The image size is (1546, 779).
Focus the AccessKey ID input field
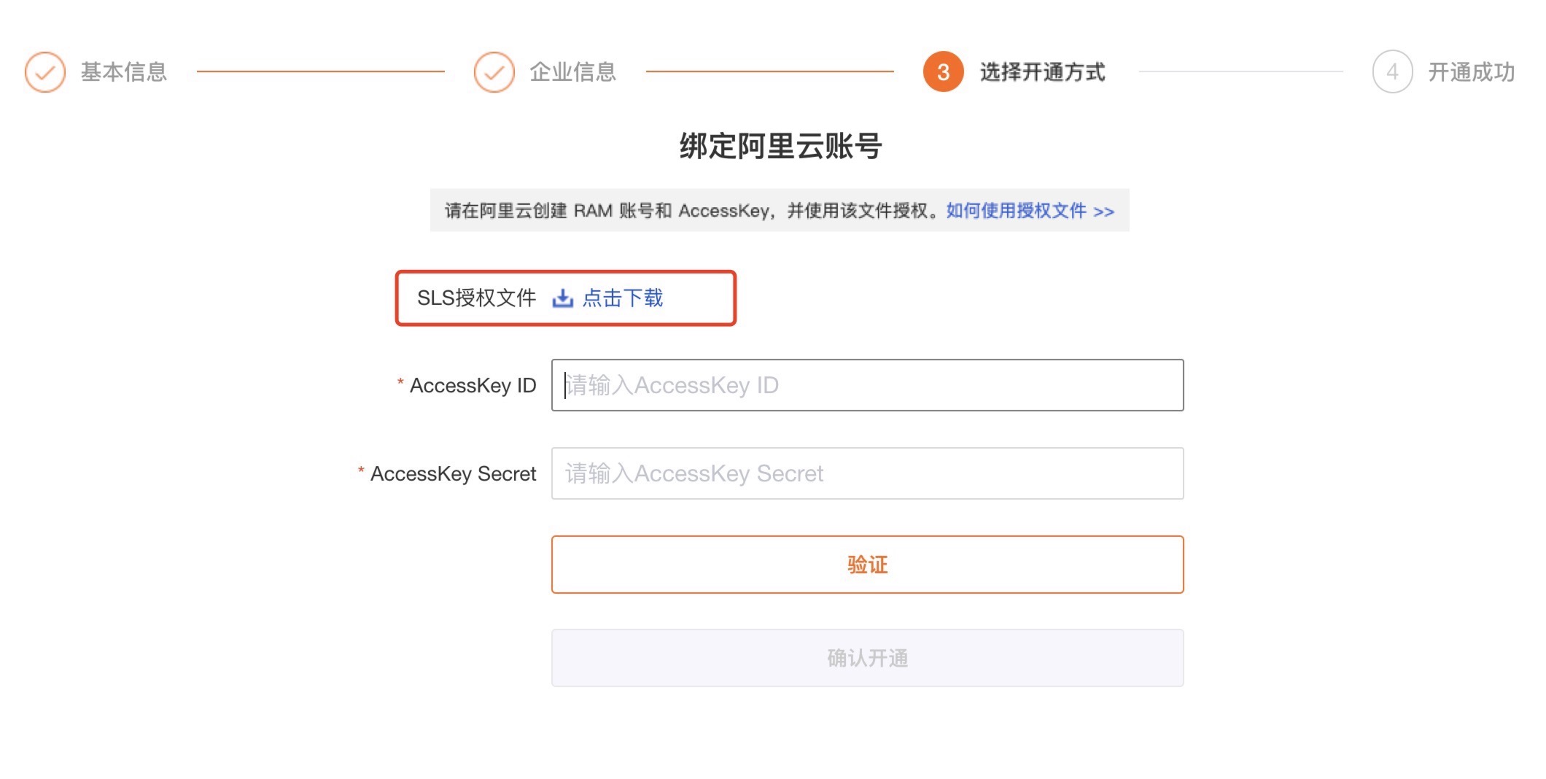click(867, 385)
